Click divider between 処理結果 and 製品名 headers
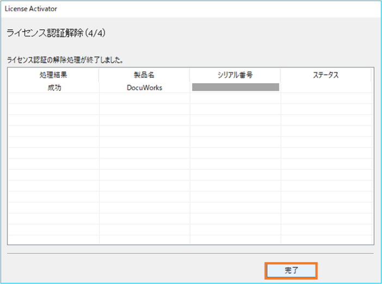382x284 pixels. point(99,75)
